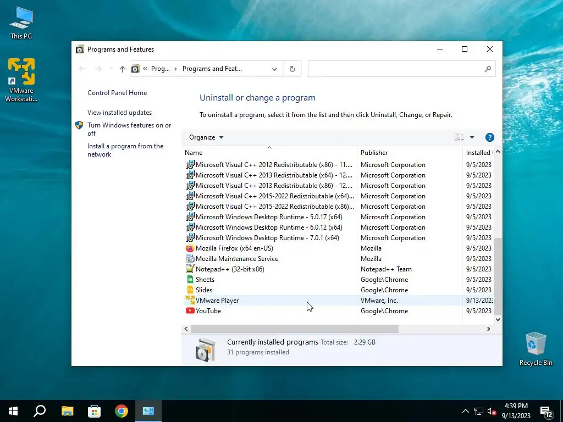Click Programs and Feat... breadcrumb segment
The height and width of the screenshot is (422, 563).
[x=212, y=69]
